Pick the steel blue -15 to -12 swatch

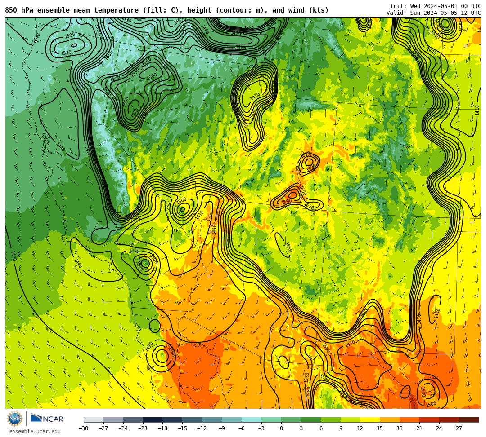193,419
